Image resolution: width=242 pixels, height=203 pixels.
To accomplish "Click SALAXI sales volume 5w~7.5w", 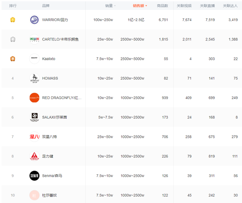I will click(x=106, y=117).
